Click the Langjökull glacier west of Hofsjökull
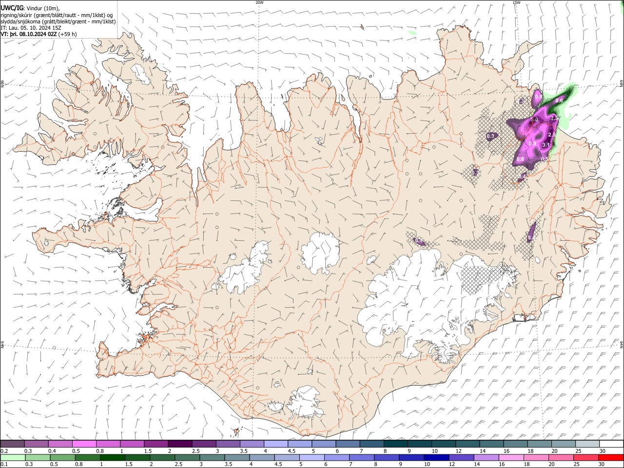 (246, 268)
